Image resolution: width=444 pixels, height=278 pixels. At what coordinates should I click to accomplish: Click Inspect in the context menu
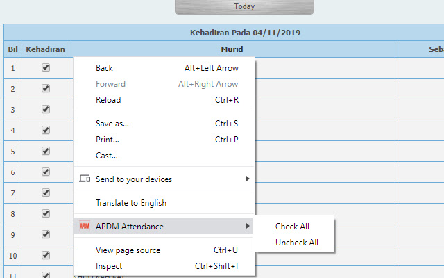point(109,266)
